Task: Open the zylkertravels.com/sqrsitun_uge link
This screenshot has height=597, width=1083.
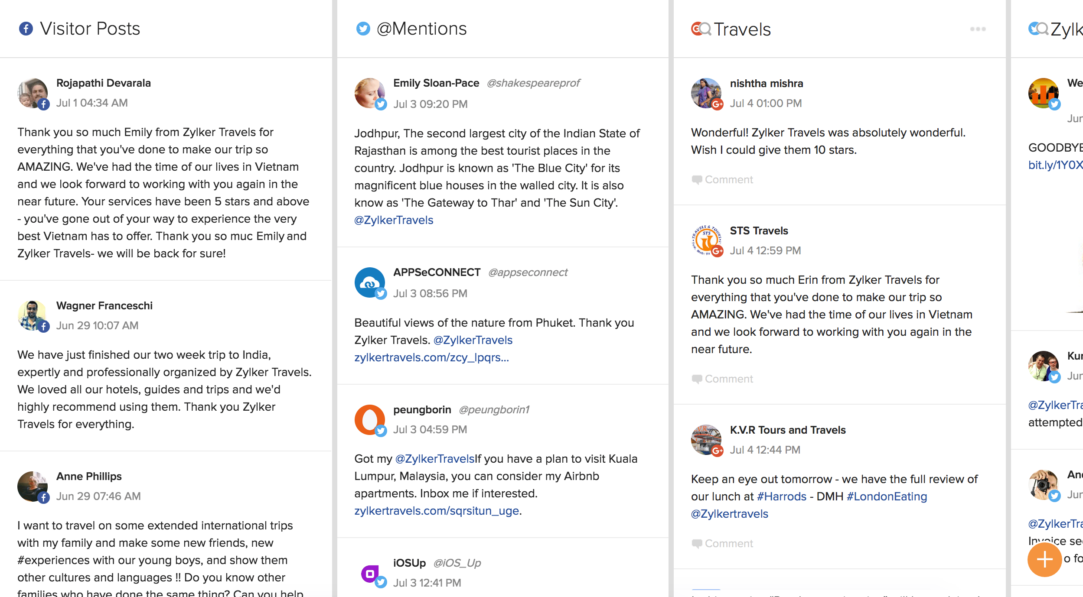Action: (436, 511)
